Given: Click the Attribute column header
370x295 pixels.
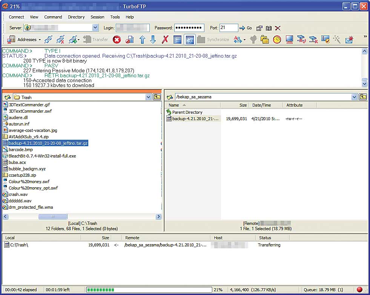Looking at the screenshot, I should point(300,105).
